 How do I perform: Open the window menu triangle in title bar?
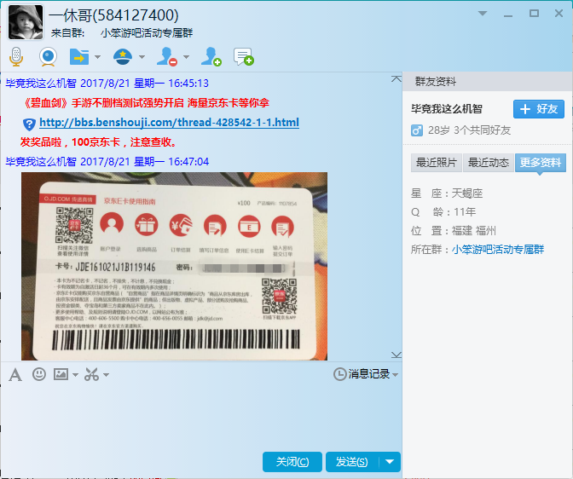pyautogui.click(x=483, y=14)
